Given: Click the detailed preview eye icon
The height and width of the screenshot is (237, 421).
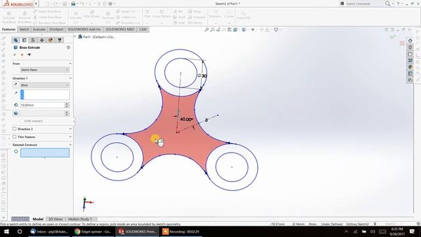Looking at the screenshot, I should point(29,55).
